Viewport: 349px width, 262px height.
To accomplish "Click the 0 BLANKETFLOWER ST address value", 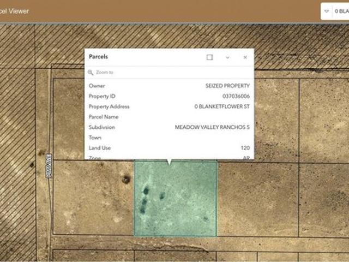I will 221,106.
